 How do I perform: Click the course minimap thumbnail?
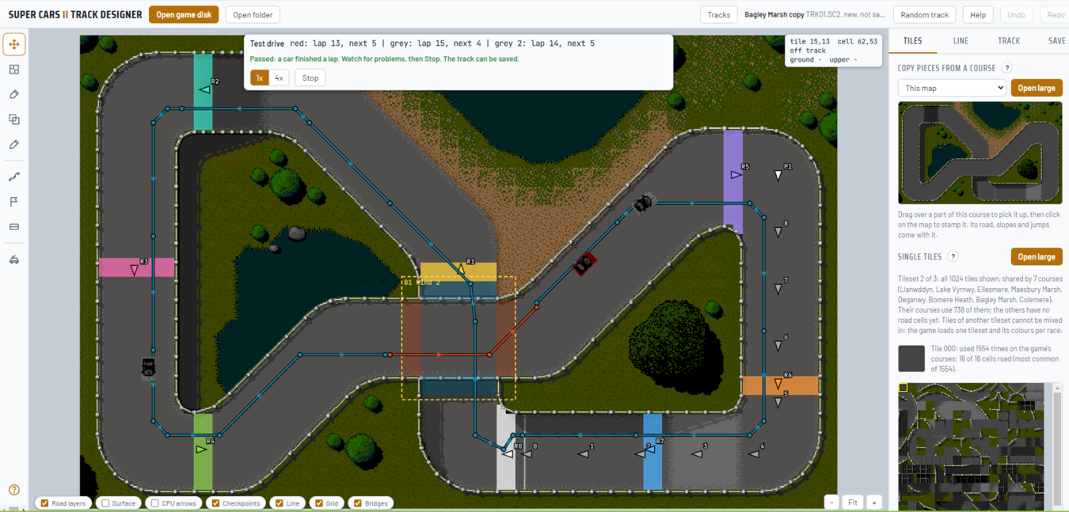point(980,152)
